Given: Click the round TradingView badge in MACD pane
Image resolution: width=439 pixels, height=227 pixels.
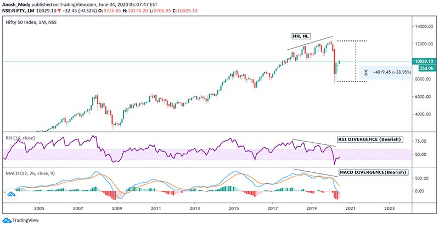Looking at the screenshot, I should [11, 194].
